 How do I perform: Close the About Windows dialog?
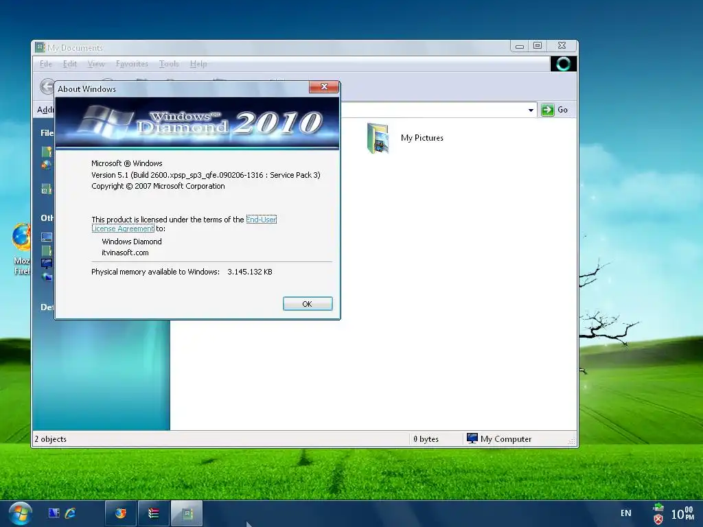pyautogui.click(x=324, y=86)
